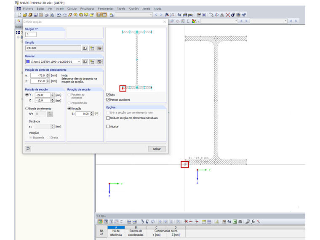Click the help question-mark button in the dialog
The height and width of the screenshot is (240, 320).
tap(28, 149)
